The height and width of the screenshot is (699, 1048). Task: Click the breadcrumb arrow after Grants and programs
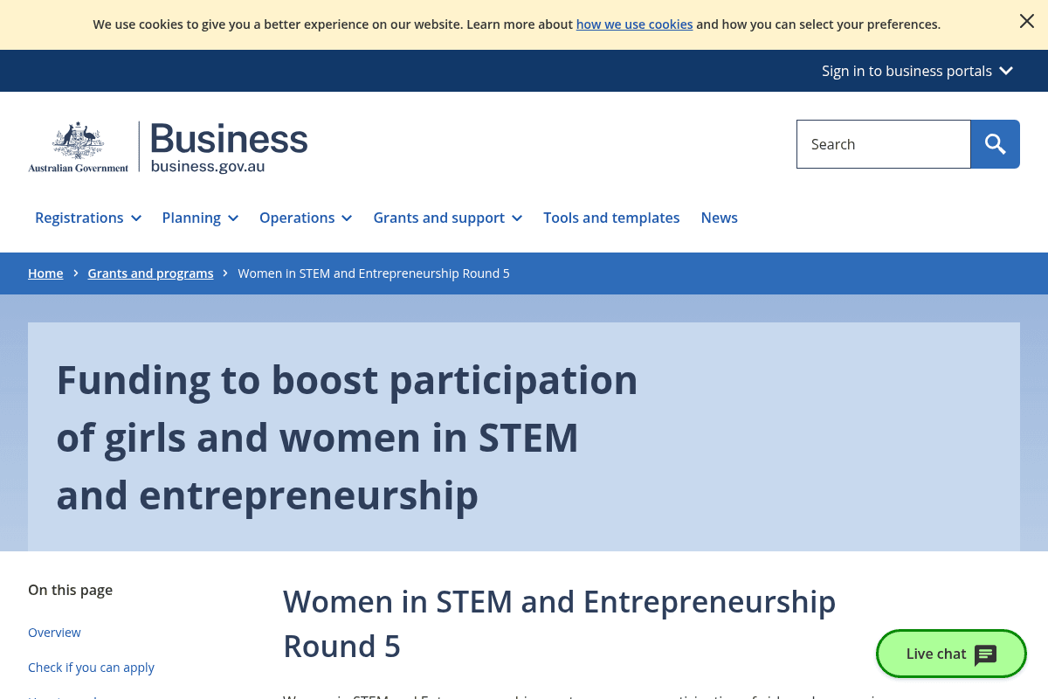point(224,273)
